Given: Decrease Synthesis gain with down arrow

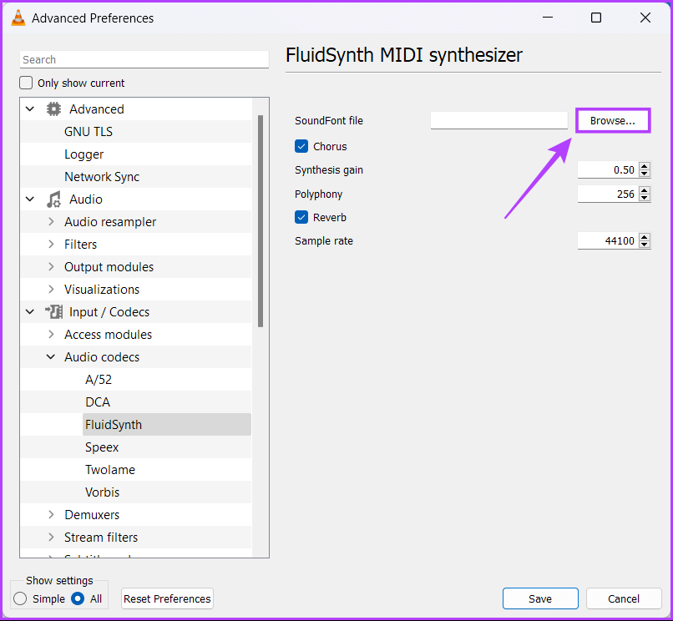Looking at the screenshot, I should [x=645, y=174].
